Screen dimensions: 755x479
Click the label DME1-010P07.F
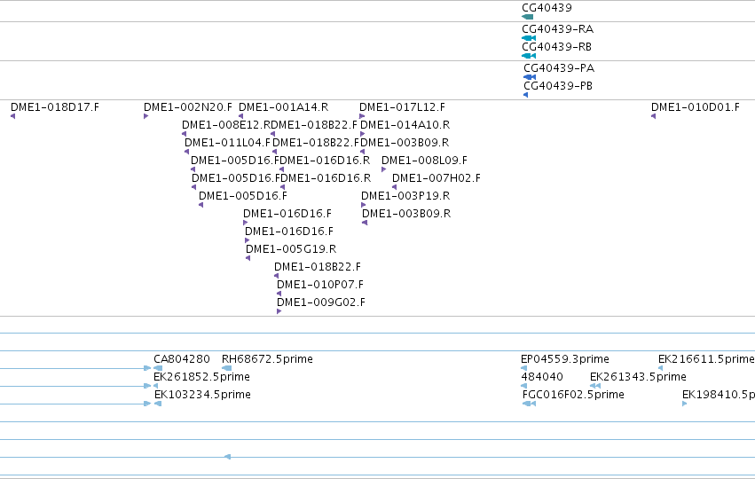pos(320,285)
